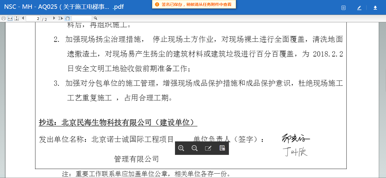Viewport: 386px width, 178px height.
Task: Zoom out using the floating toolbar magnifier
Action: click(194, 148)
